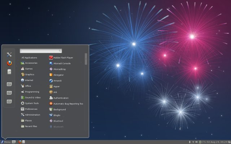
Task: Click the show desktop icon beside Menu
Action: (x=14, y=142)
